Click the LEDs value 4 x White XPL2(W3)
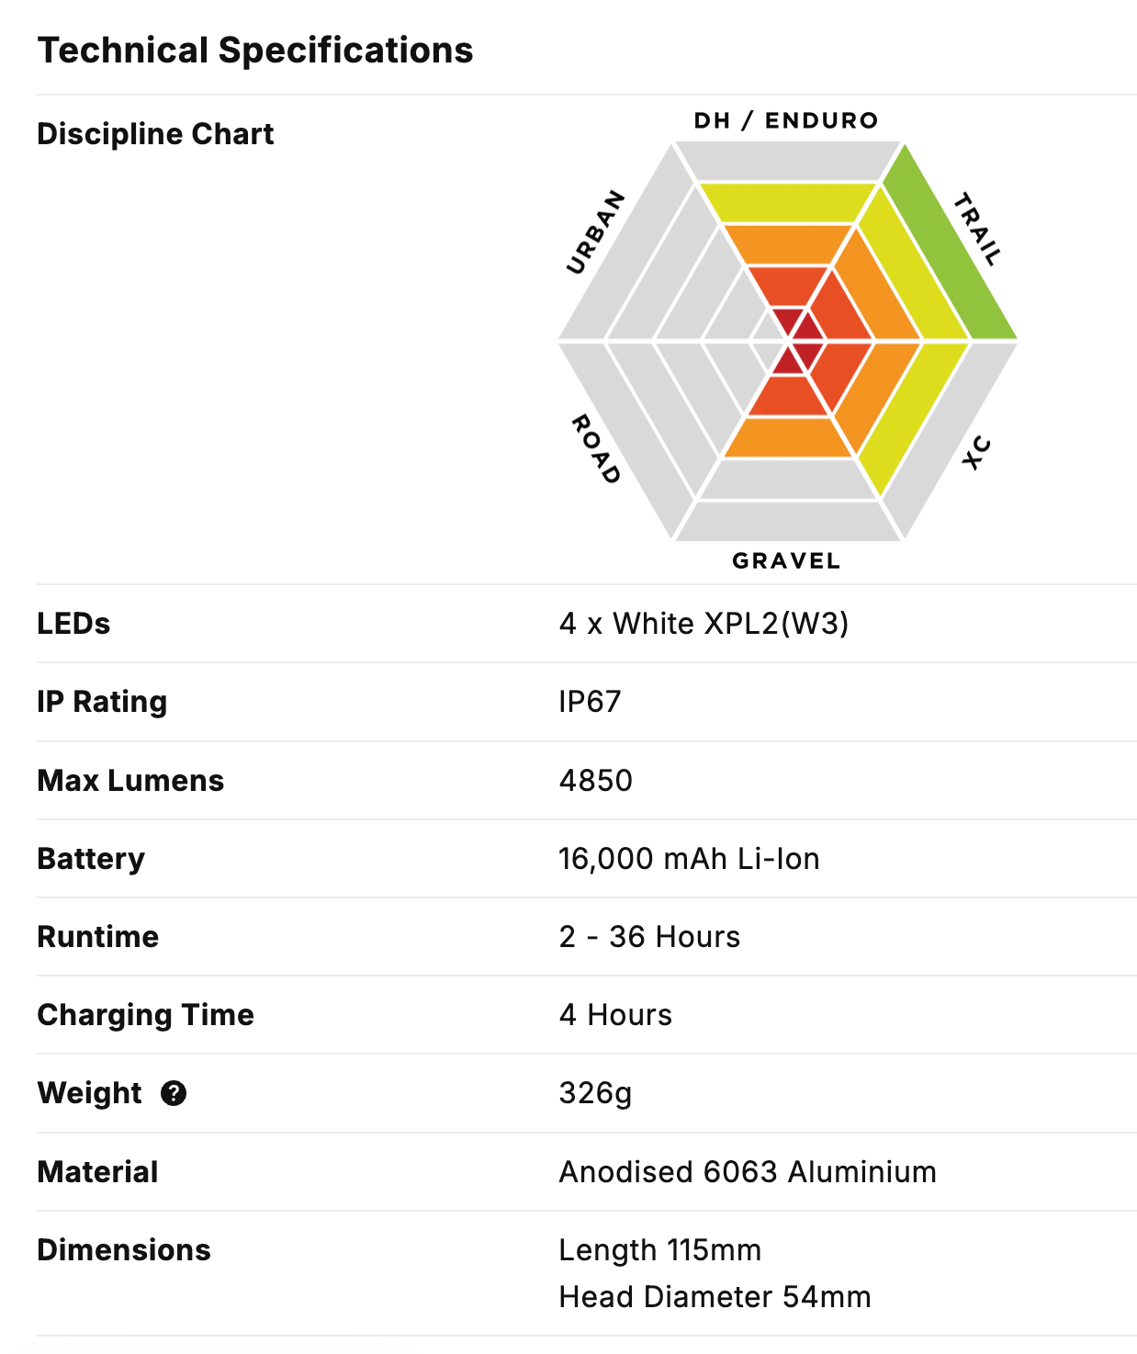The width and height of the screenshot is (1137, 1354). pos(704,624)
